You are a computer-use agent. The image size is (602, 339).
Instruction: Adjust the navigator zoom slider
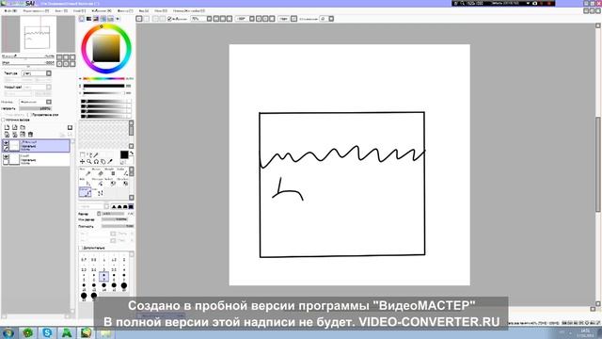pyautogui.click(x=27, y=56)
